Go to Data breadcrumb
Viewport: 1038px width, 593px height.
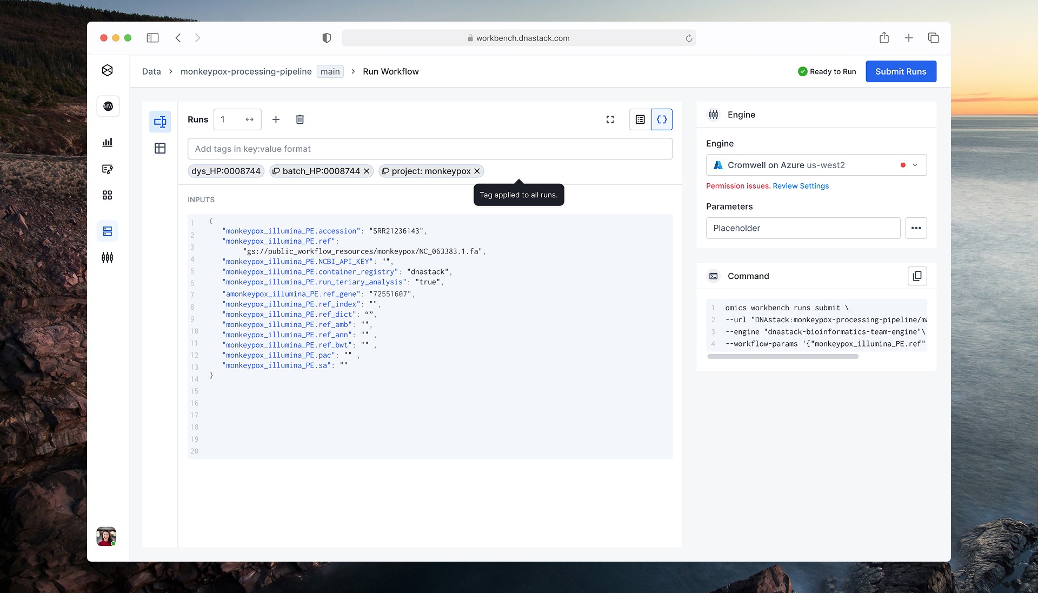click(x=151, y=71)
